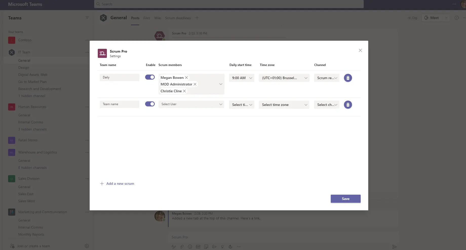This screenshot has height=250, width=466.
Task: Click the Format text icon in compose bar
Action: (x=174, y=247)
